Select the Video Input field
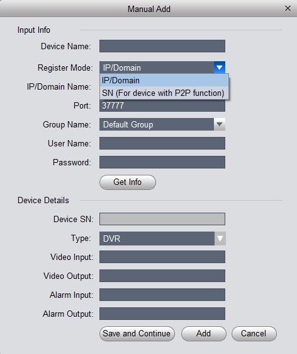 click(162, 257)
